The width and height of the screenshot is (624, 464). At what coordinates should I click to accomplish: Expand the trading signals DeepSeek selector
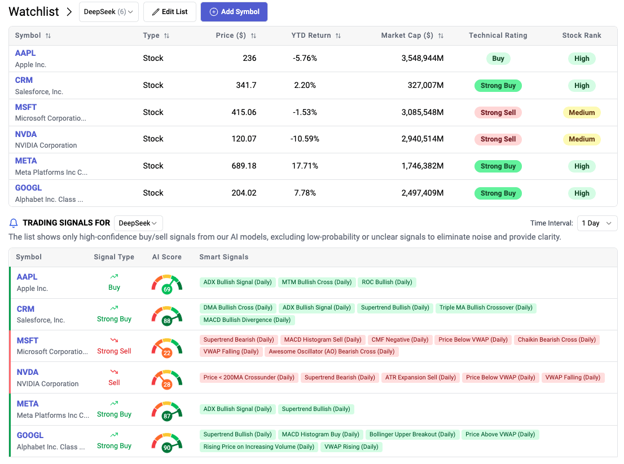click(x=138, y=223)
